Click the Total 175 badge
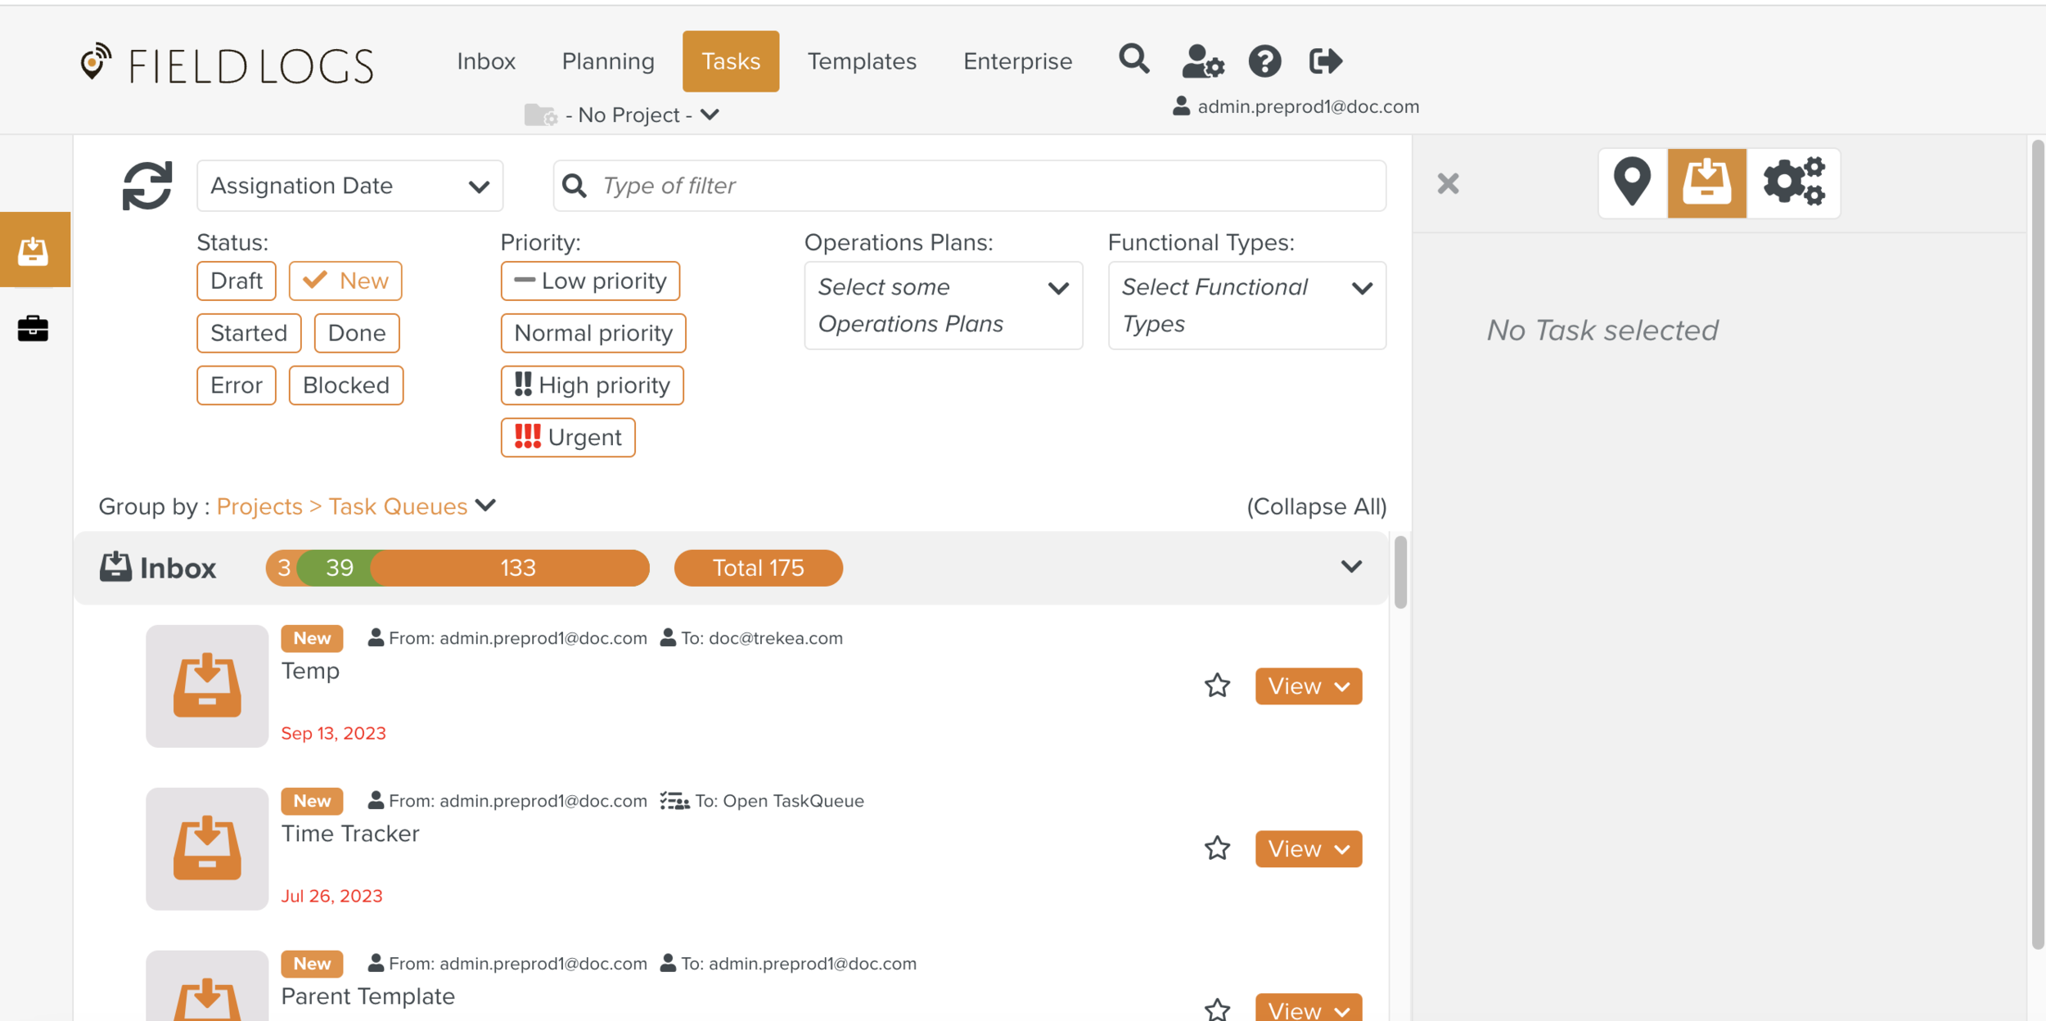 [x=759, y=568]
